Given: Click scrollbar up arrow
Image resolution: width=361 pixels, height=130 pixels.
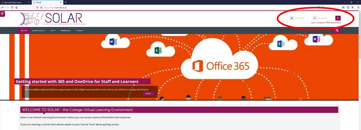Looking at the screenshot, I should [x=359, y=12].
